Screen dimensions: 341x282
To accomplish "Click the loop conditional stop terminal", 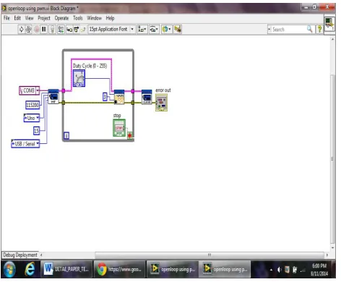I will click(130, 136).
